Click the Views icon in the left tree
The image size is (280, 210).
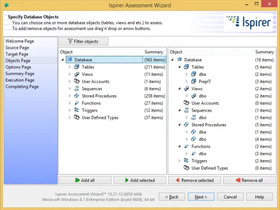pos(77,74)
